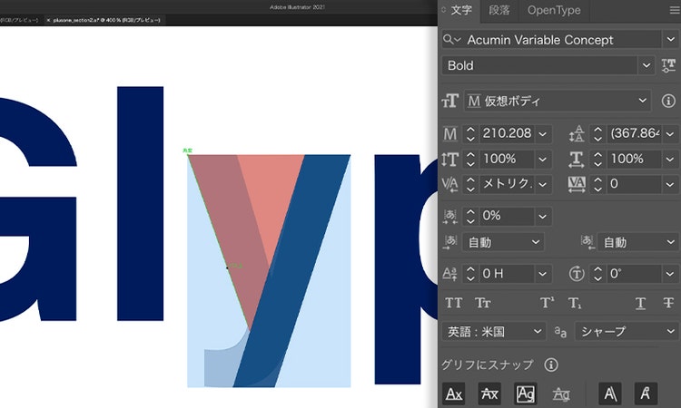The image size is (681, 408).
Task: Click the dark blue stroke of letter y
Action: pos(291,271)
